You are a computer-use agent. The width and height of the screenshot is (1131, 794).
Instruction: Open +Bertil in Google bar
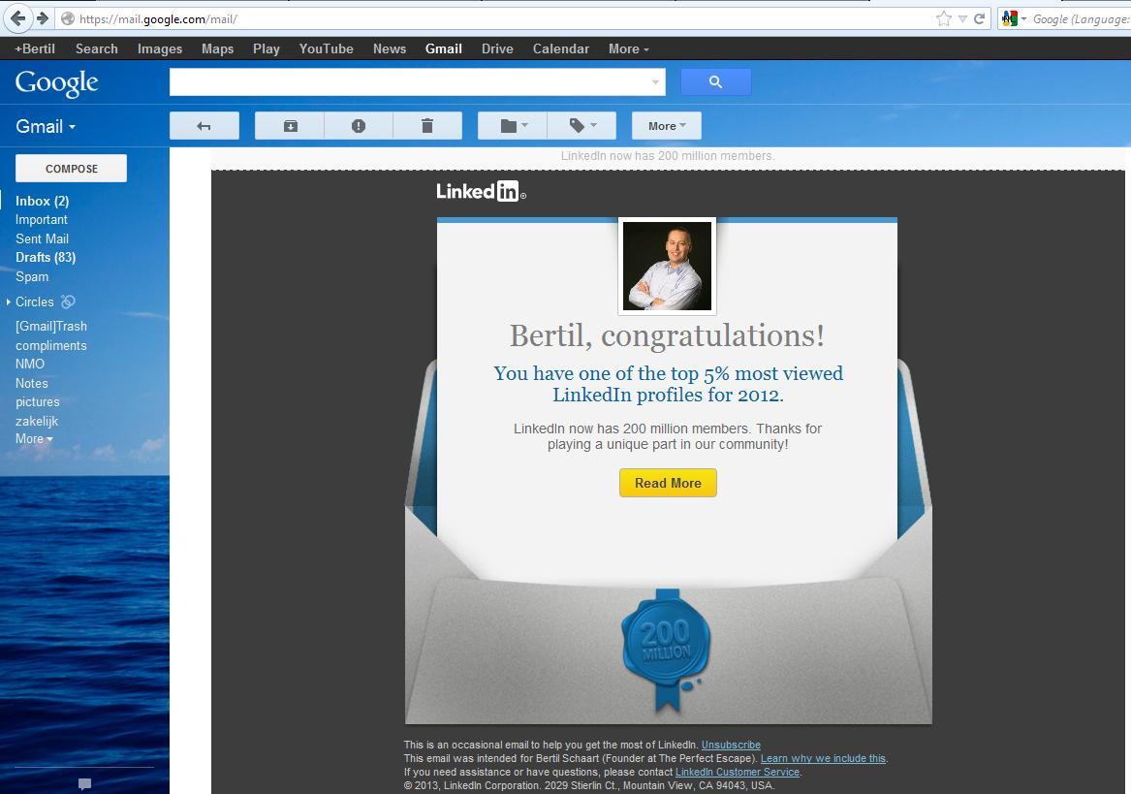[x=35, y=48]
